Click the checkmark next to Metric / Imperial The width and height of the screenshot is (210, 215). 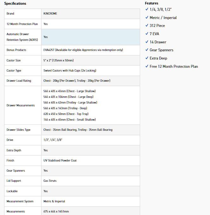tap(147, 18)
